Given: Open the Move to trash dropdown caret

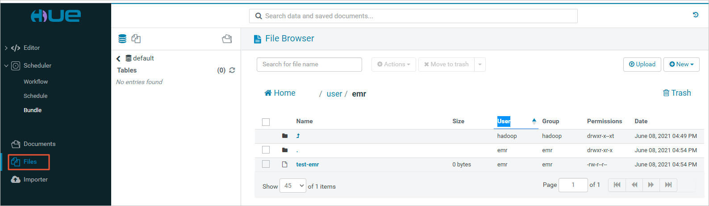Looking at the screenshot, I should coord(480,65).
